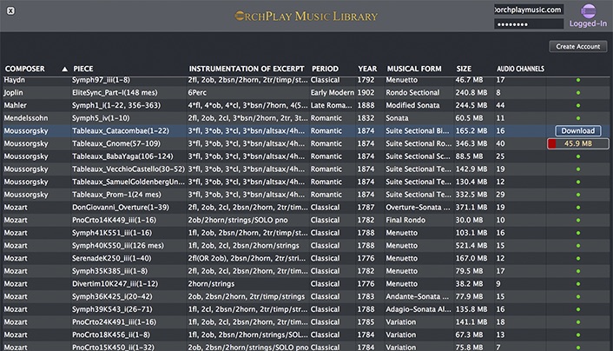The image size is (613, 351).
Task: Click green status dot for Symph41K551 row
Action: point(578,233)
